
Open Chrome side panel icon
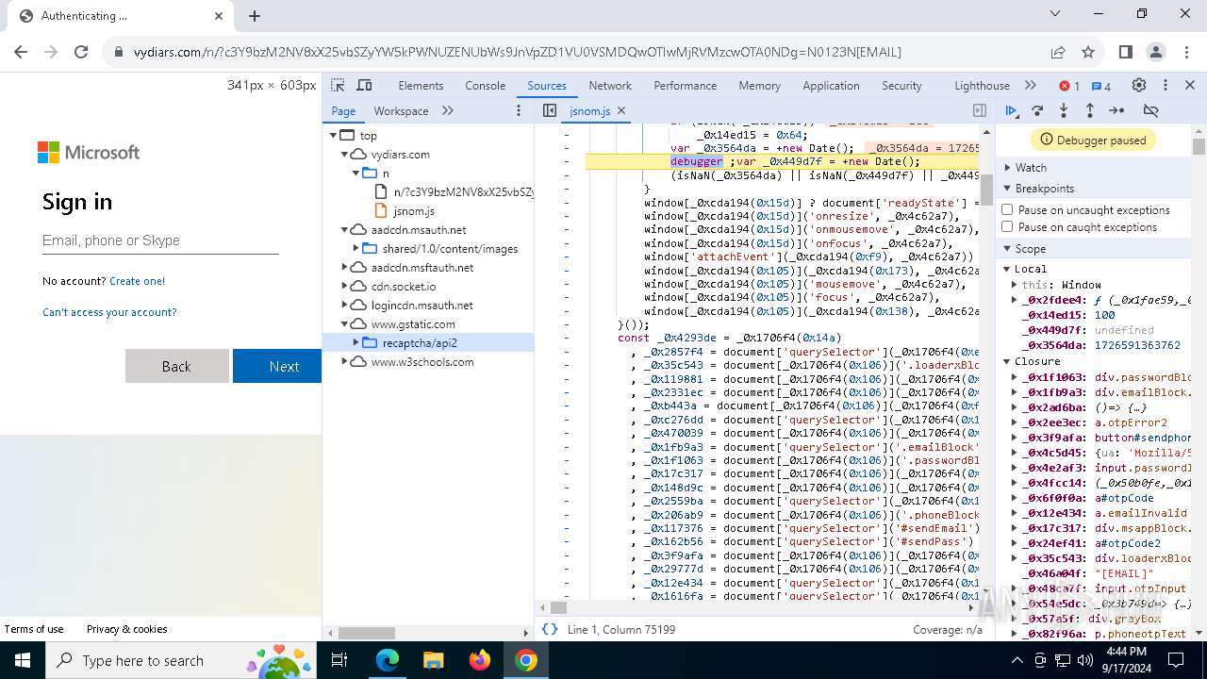[x=1126, y=52]
